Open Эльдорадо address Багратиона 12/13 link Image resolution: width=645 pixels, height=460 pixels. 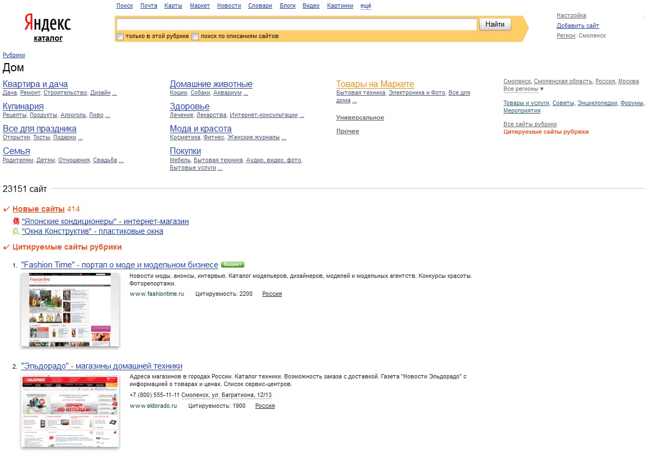click(x=226, y=395)
